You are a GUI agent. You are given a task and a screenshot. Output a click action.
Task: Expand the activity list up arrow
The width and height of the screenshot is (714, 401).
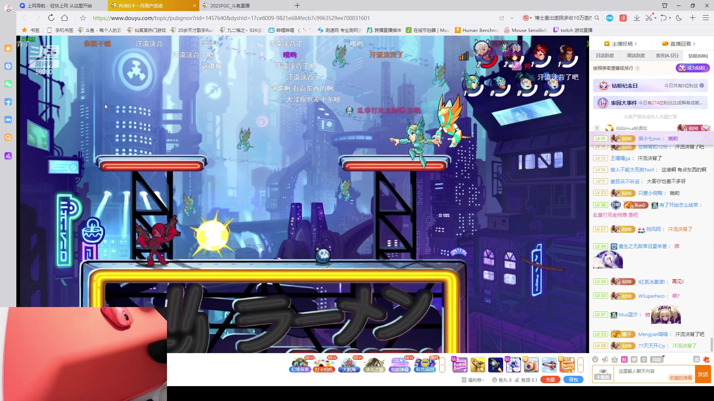[x=442, y=365]
